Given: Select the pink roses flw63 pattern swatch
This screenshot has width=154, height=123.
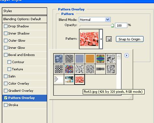Looking at the screenshot, I should point(79,79).
